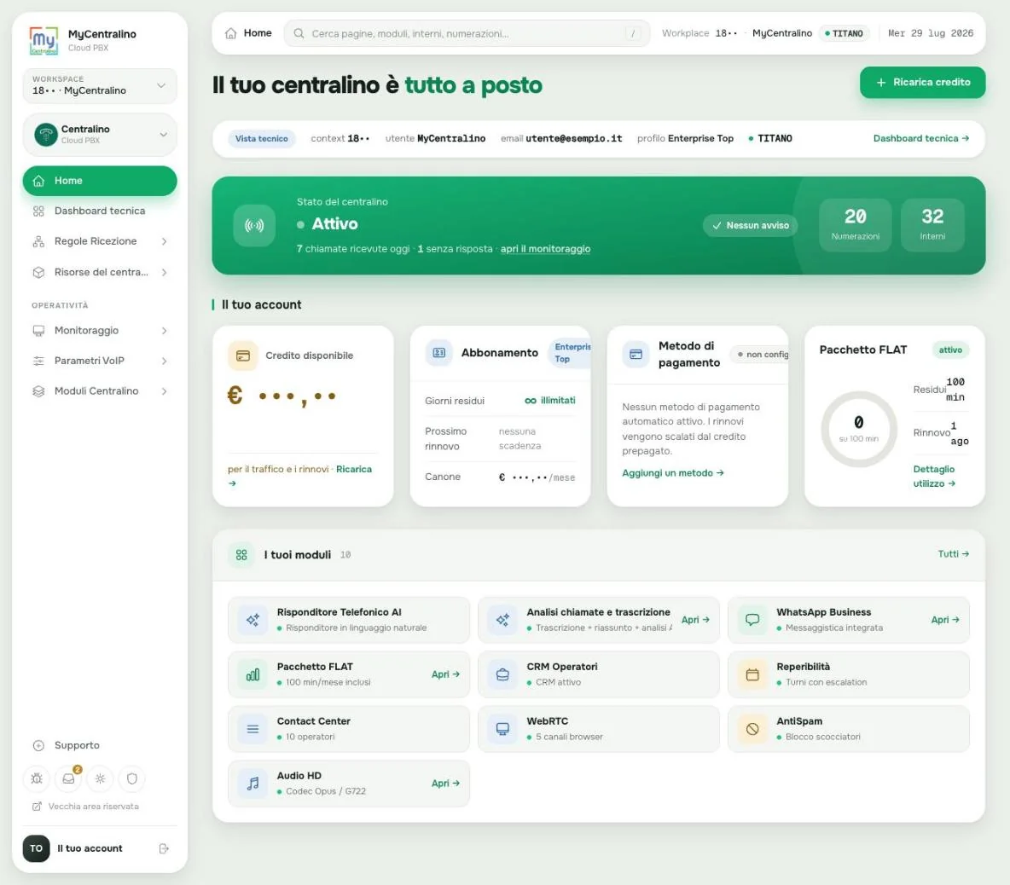Open the bug report icon
The width and height of the screenshot is (1010, 885).
coord(37,778)
